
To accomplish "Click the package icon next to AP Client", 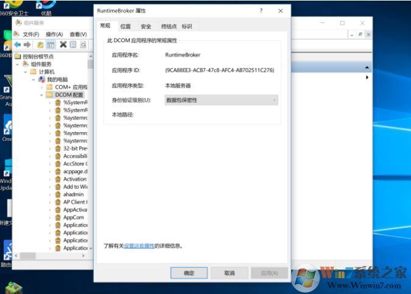I will [58, 202].
